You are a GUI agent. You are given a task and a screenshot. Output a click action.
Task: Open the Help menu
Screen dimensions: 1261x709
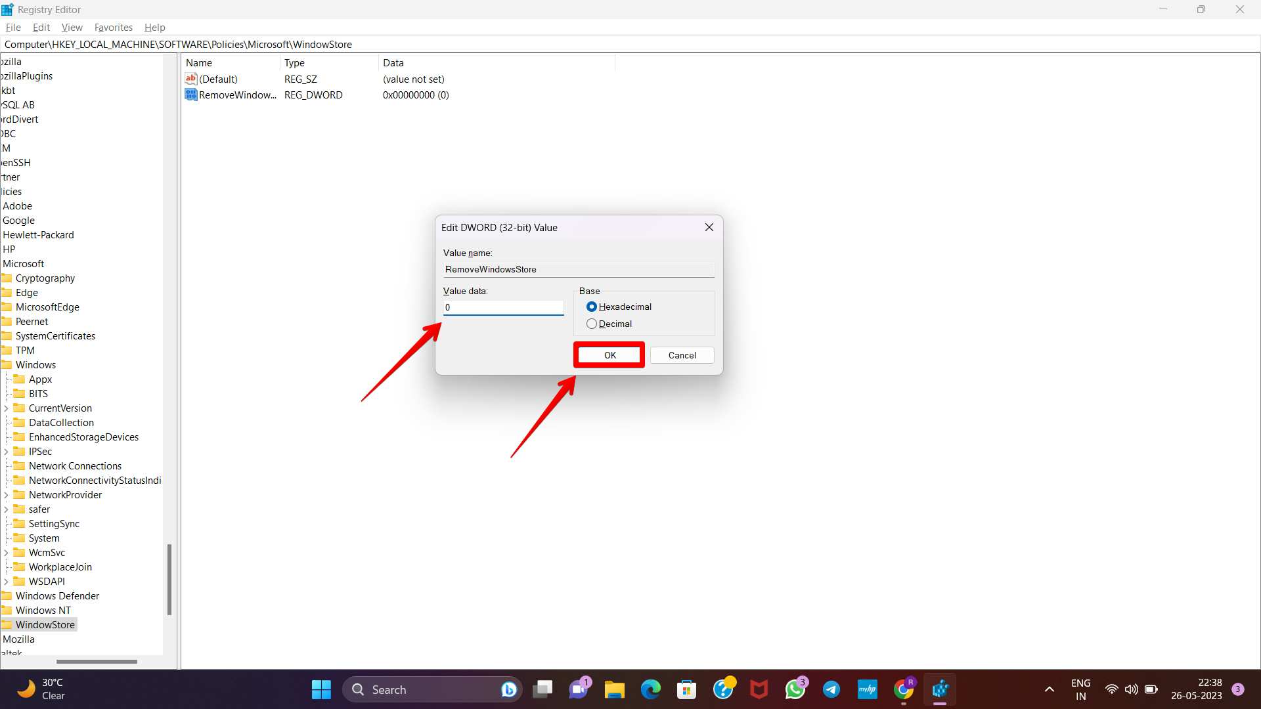click(x=155, y=28)
